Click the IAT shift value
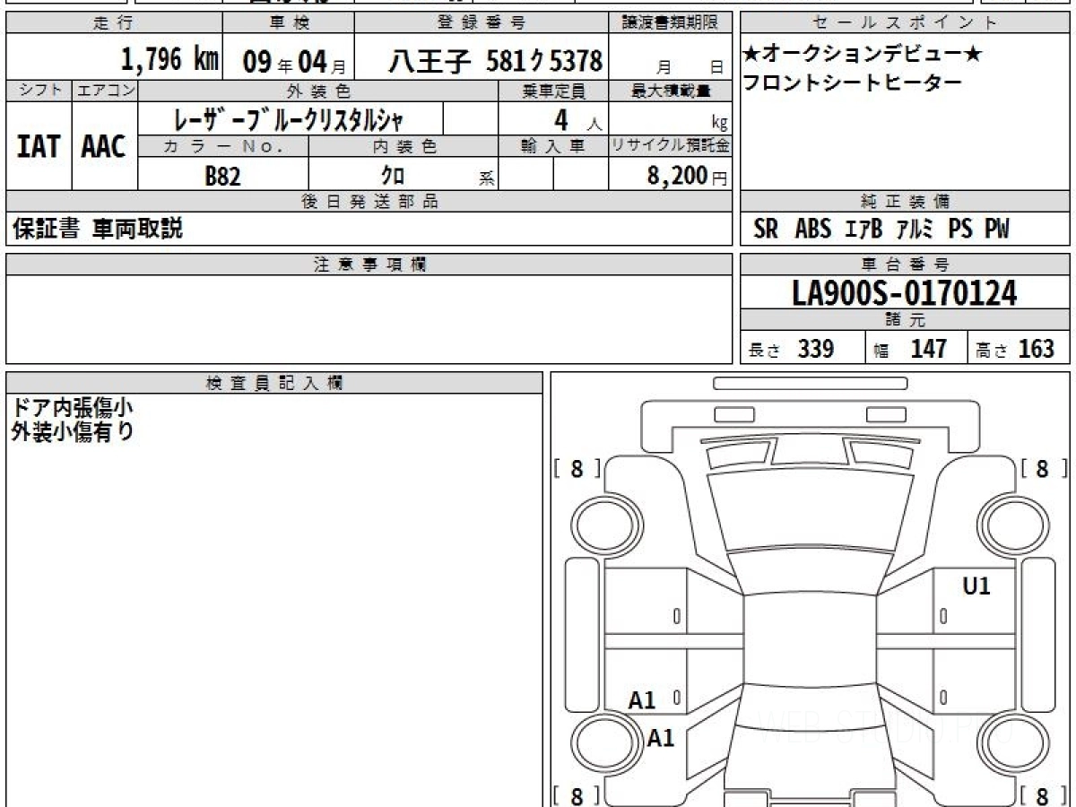 click(x=39, y=146)
